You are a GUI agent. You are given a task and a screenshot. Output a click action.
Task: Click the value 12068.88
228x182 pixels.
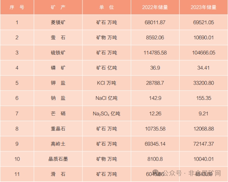tap(203, 128)
